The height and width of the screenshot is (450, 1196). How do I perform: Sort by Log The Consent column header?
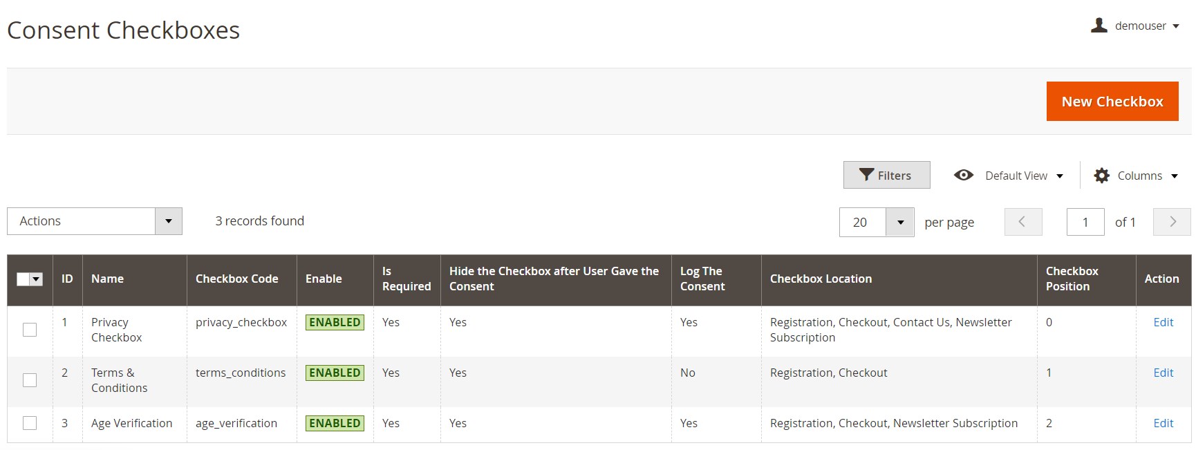point(716,279)
